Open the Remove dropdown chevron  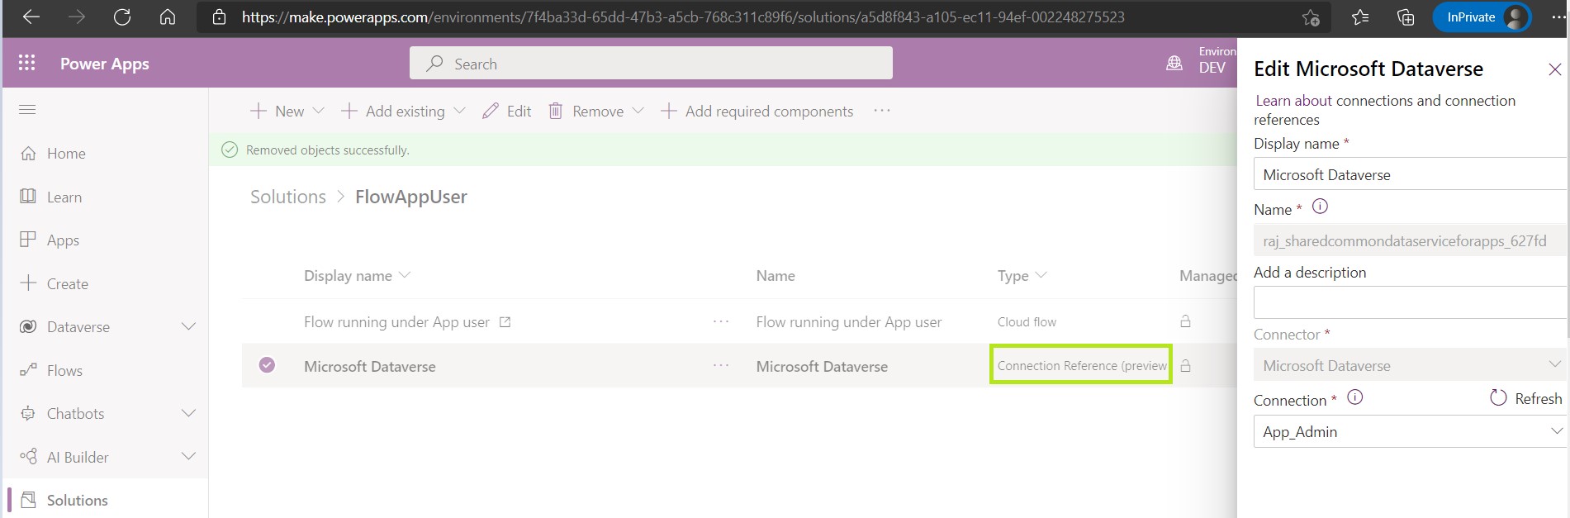click(638, 111)
